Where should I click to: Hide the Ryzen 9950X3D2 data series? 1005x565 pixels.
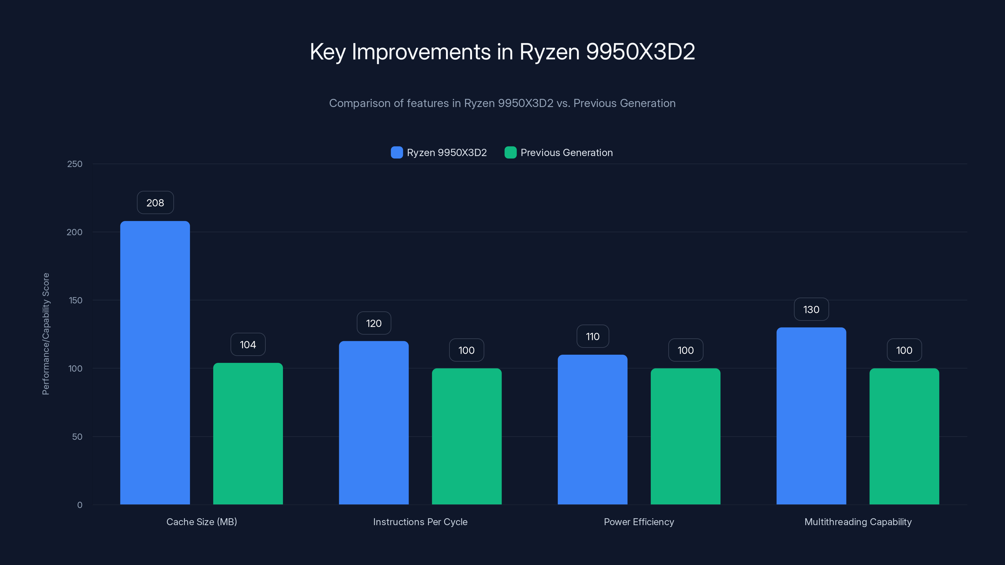439,153
